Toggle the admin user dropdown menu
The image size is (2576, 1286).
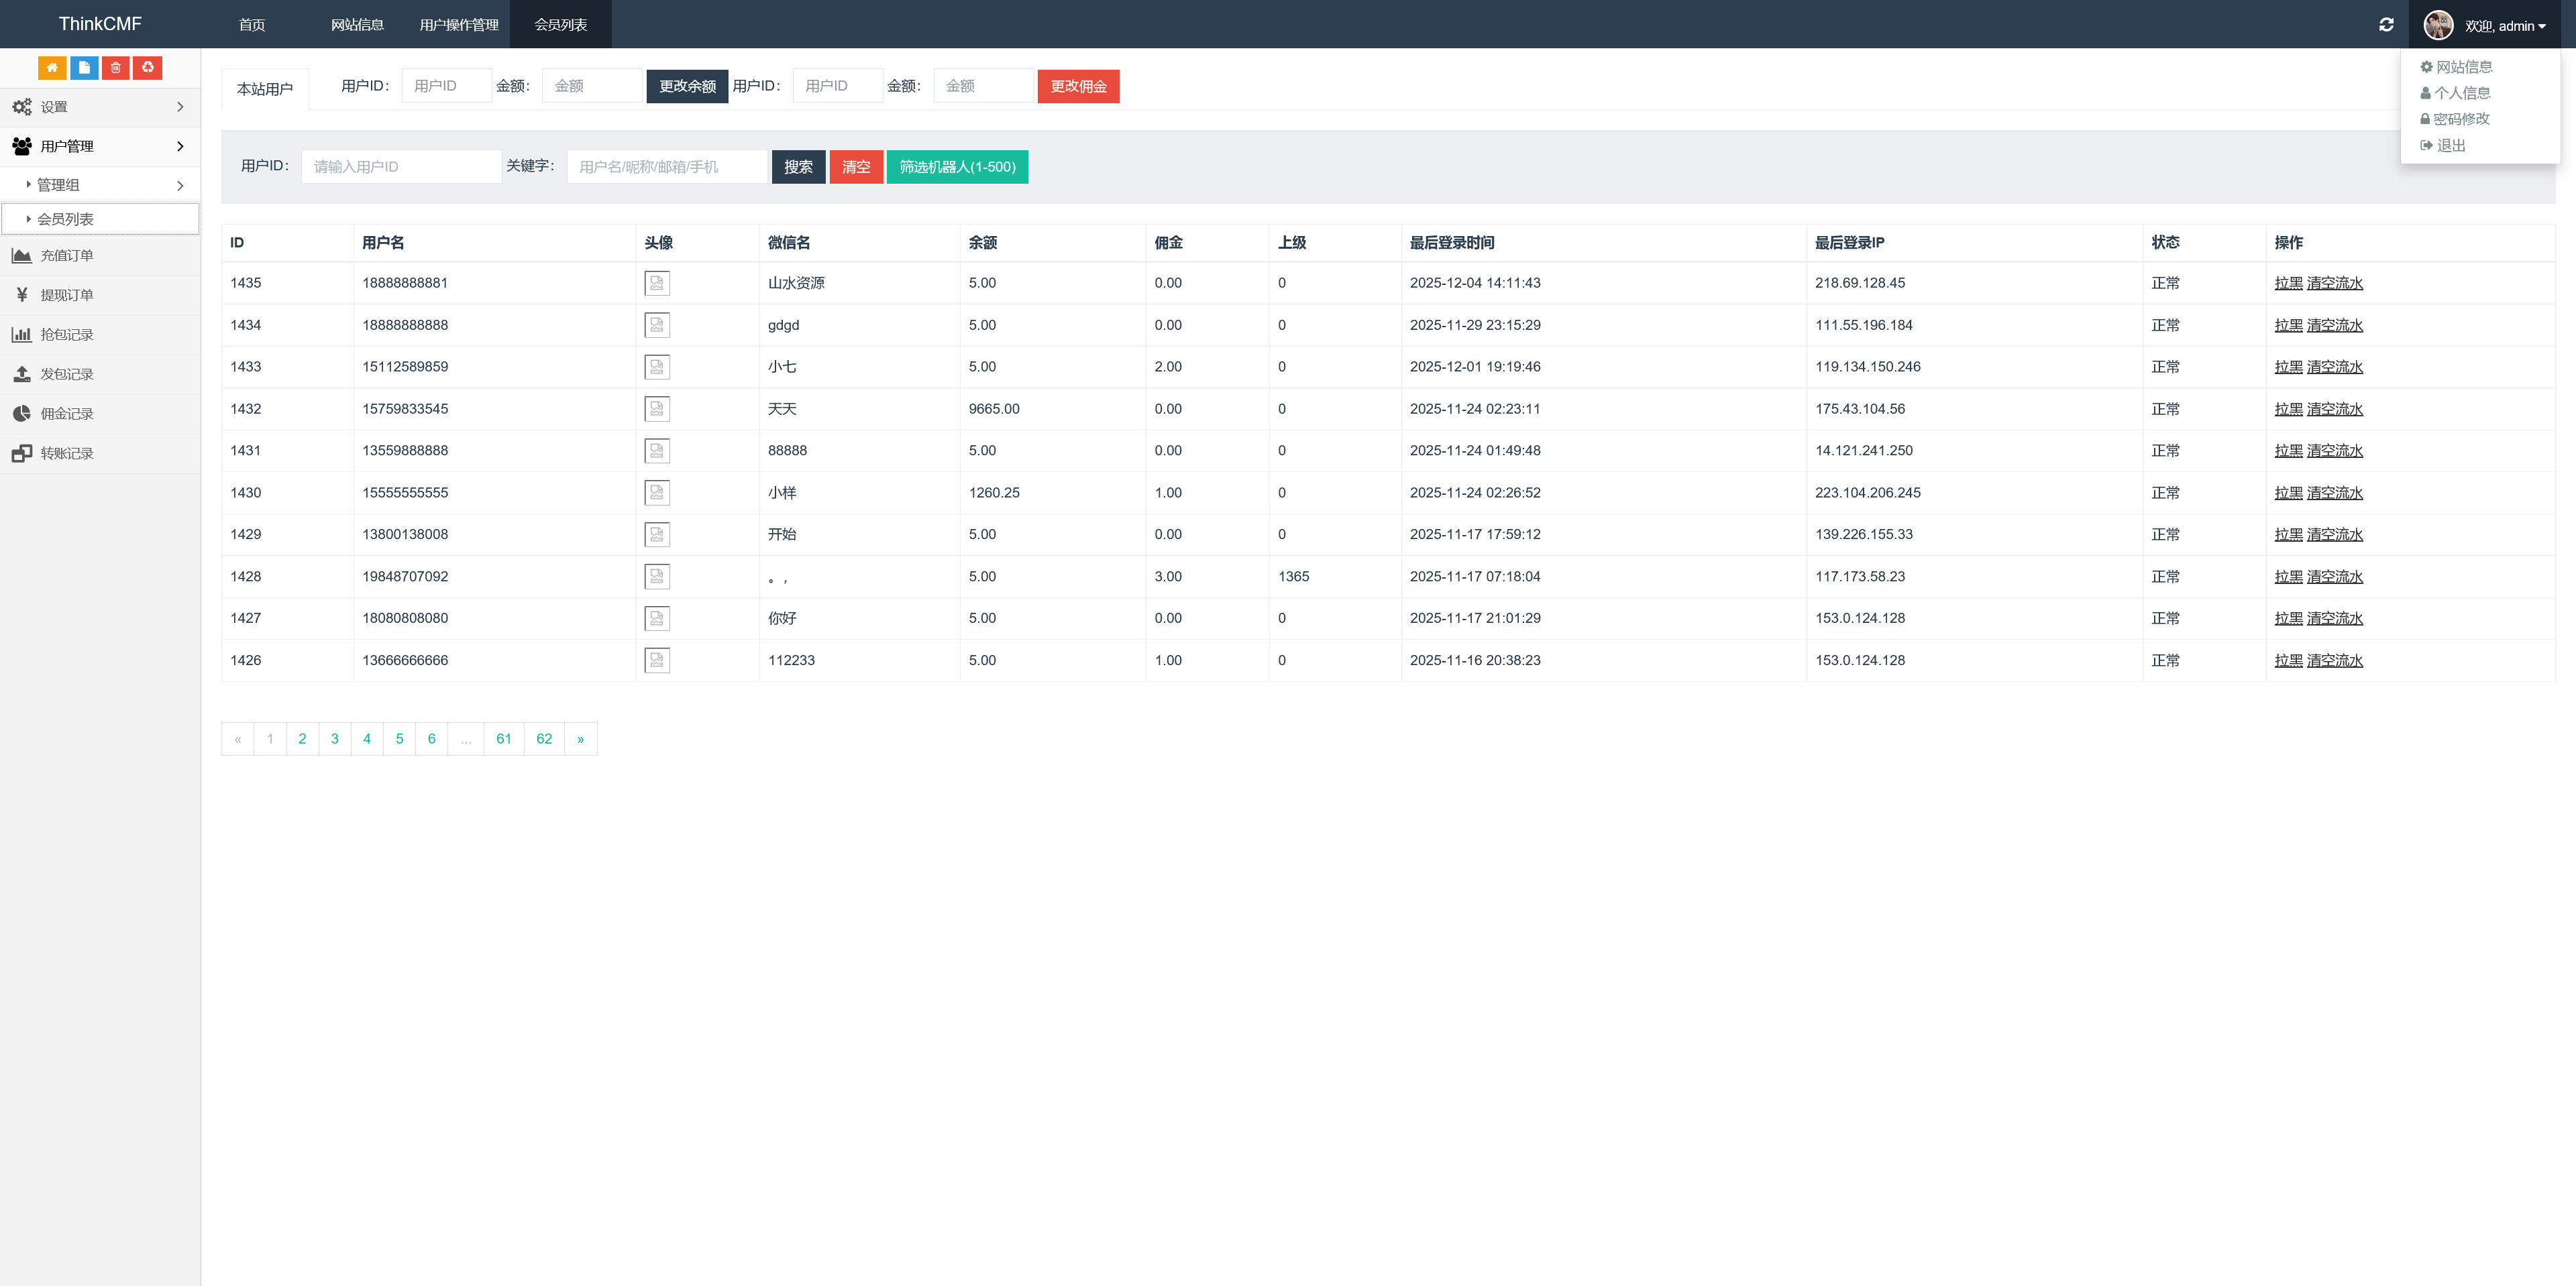(x=2504, y=26)
